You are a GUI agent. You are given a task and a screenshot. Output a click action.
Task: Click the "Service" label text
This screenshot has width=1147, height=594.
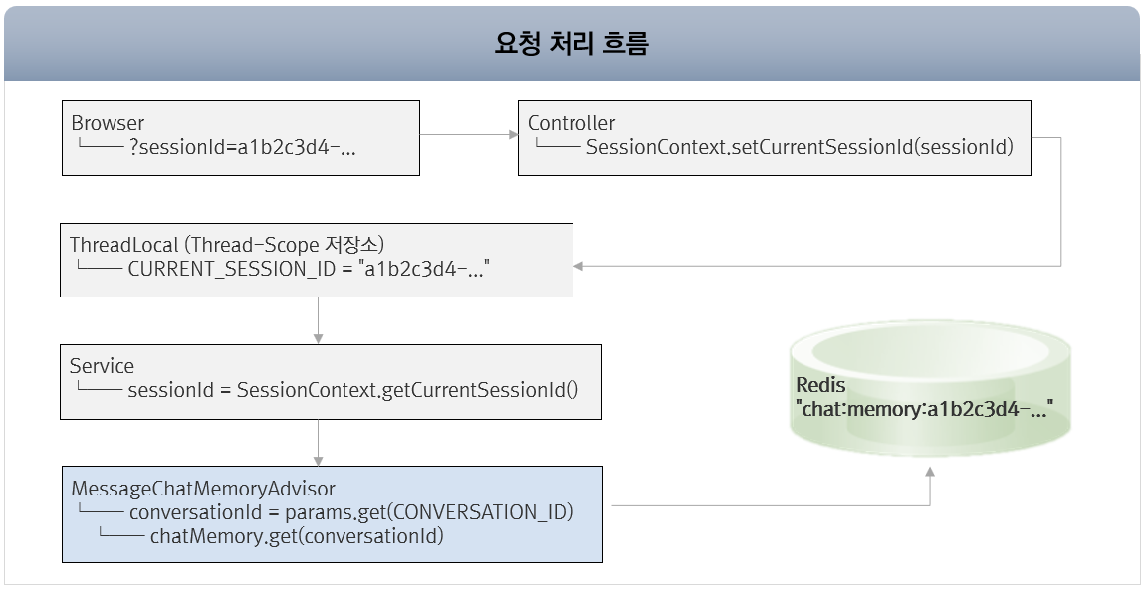click(102, 366)
